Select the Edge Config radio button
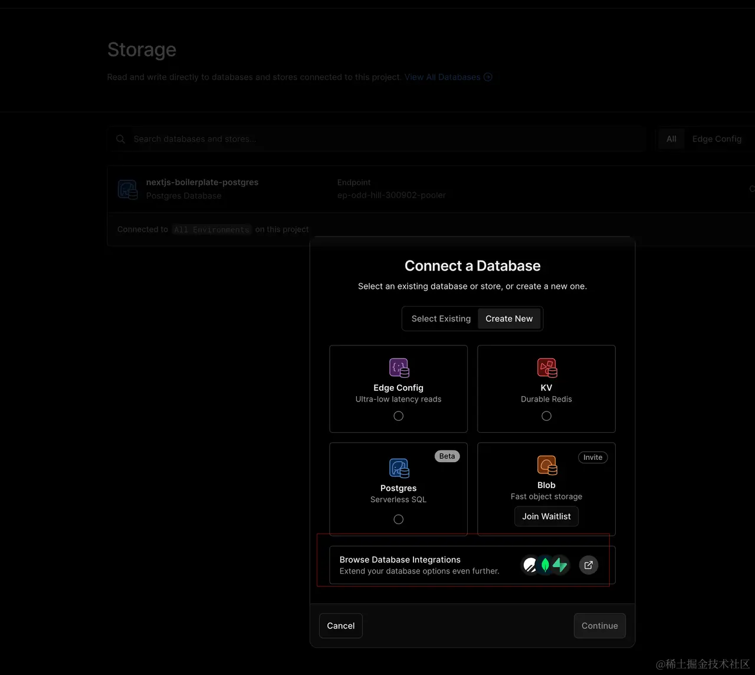 [x=399, y=416]
